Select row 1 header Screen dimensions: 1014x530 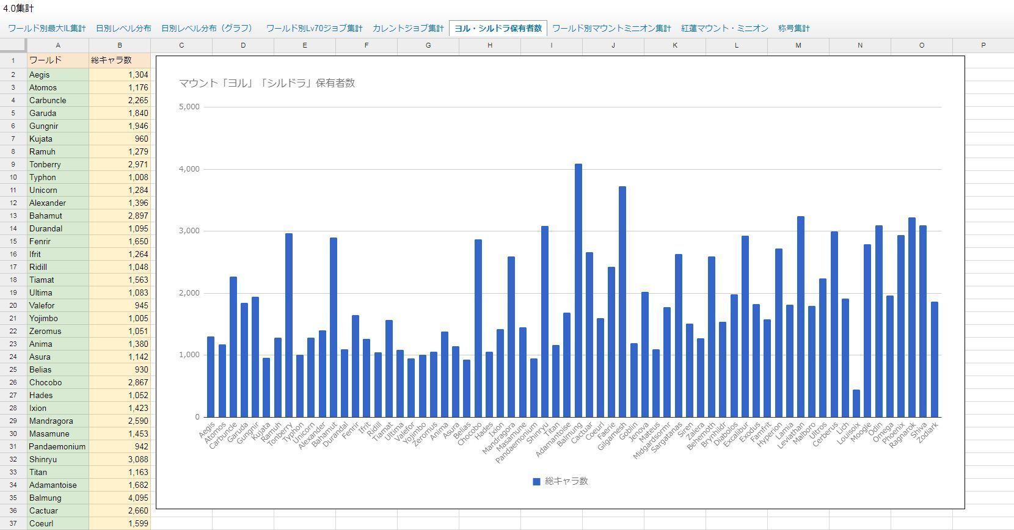(x=13, y=60)
